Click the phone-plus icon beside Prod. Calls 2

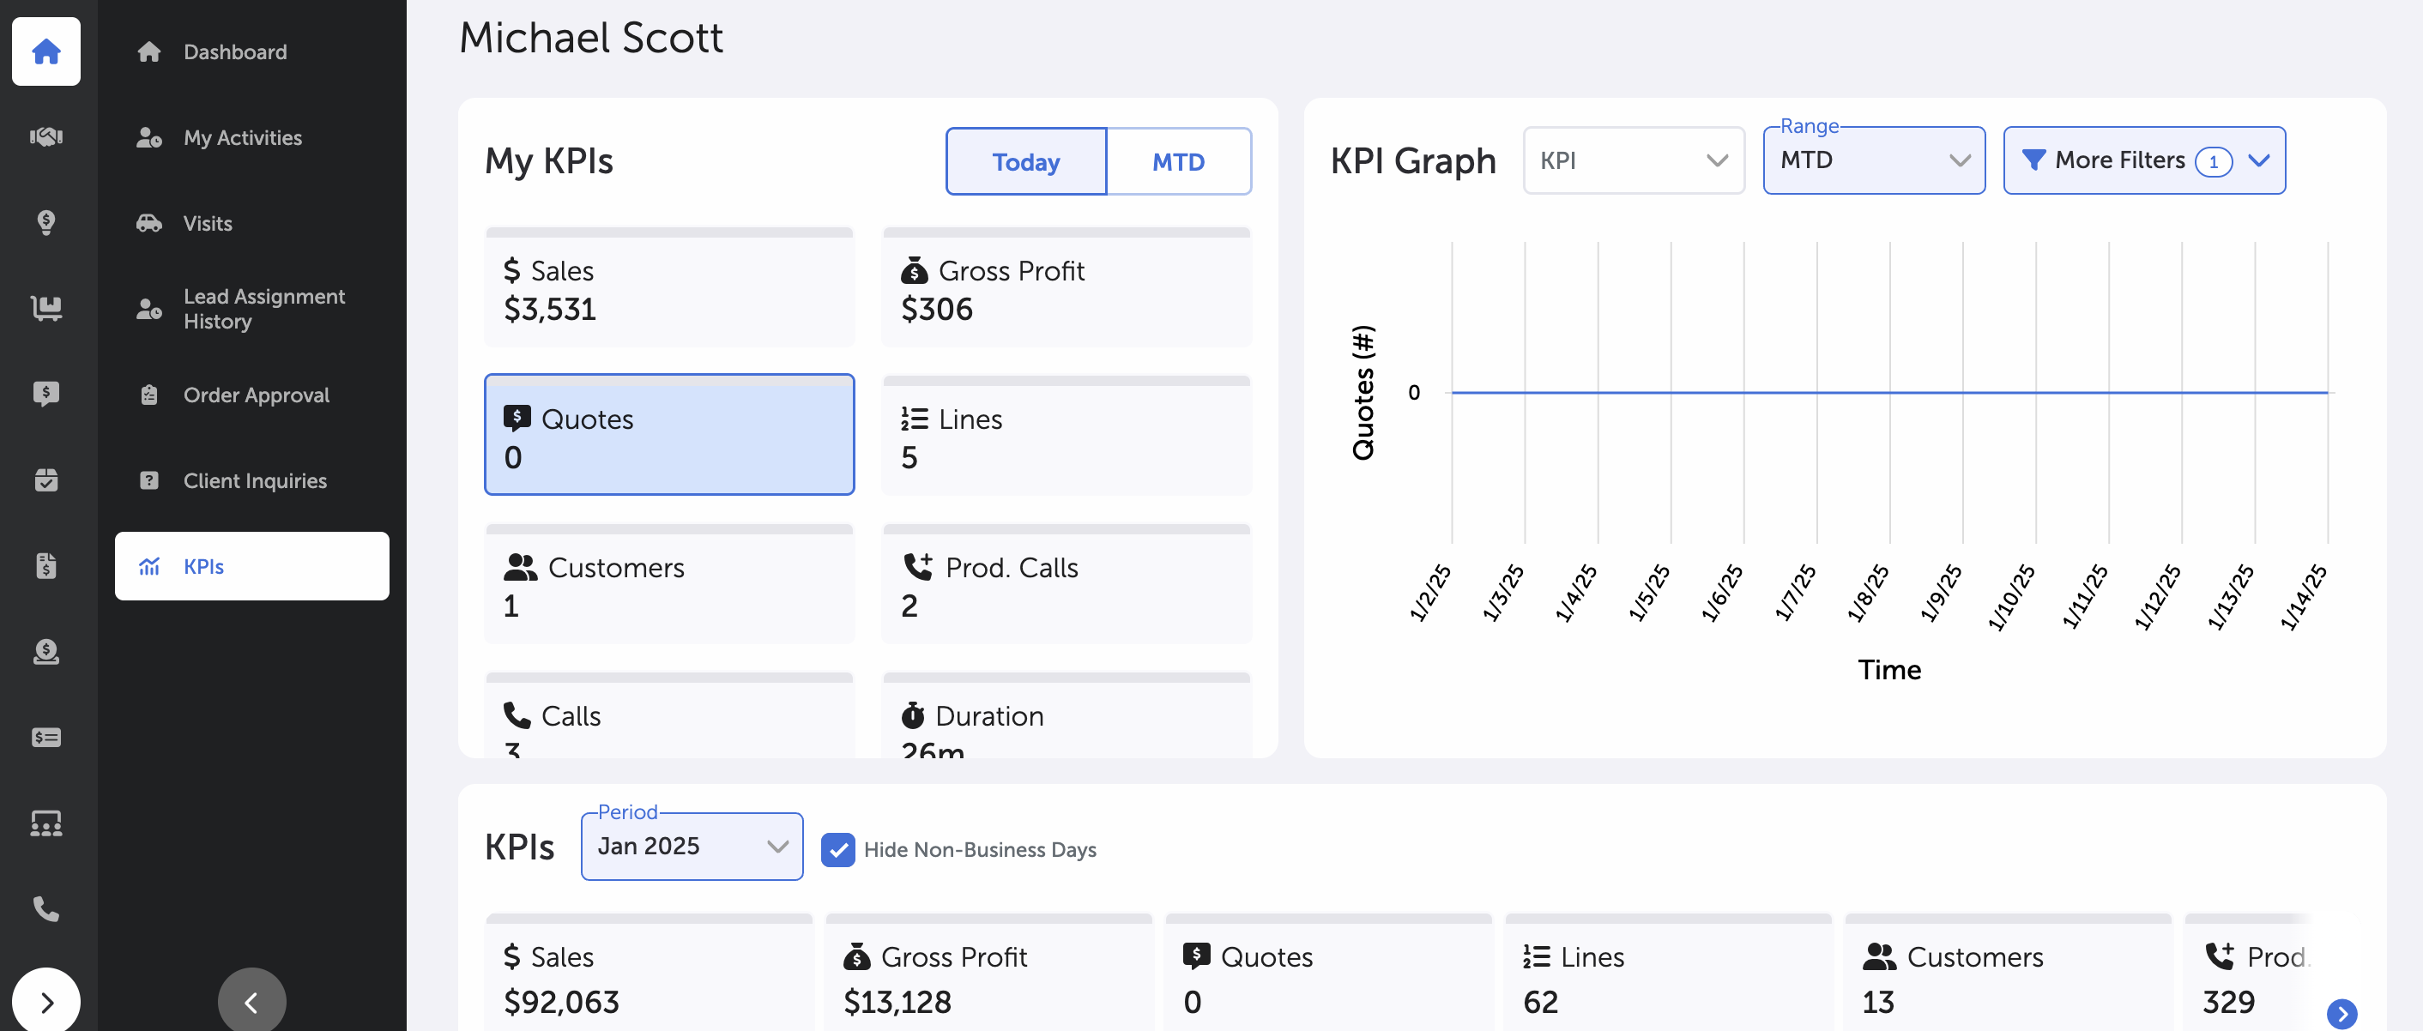pos(917,566)
